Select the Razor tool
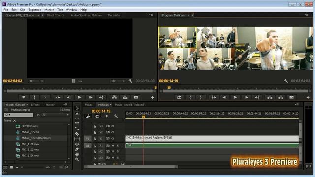Viewport: 315px width, 177px height. click(x=77, y=134)
